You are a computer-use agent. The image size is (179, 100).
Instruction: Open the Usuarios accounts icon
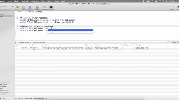pyautogui.click(x=178, y=7)
